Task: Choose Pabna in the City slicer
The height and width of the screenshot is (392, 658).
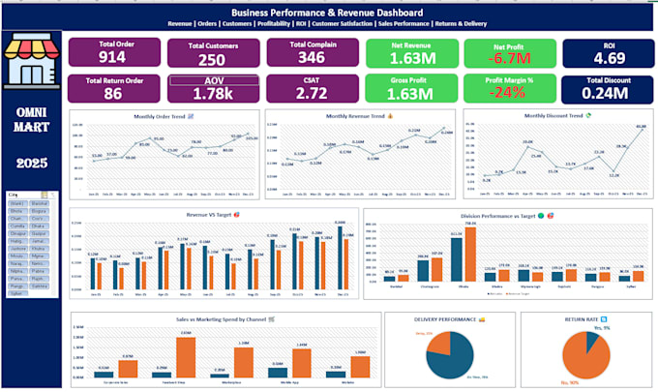Action: 39,271
